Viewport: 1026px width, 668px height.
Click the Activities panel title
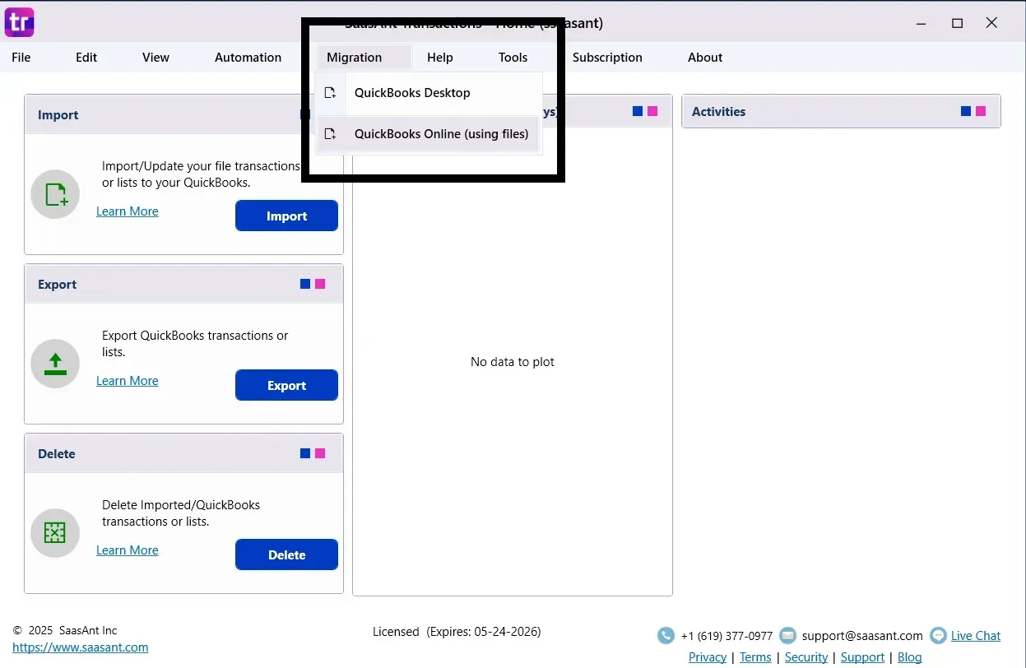(719, 112)
